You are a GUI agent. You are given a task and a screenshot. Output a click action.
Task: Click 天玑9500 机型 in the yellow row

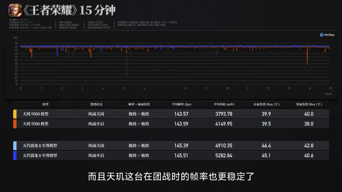(35, 114)
